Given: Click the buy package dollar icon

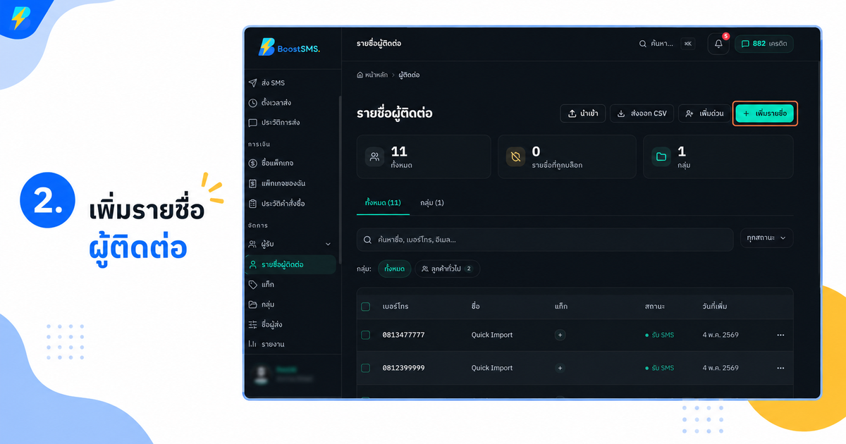Looking at the screenshot, I should click(x=253, y=163).
